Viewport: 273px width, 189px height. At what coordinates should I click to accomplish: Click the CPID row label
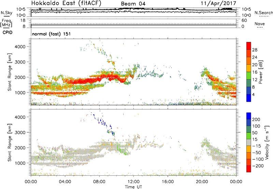tap(8, 32)
